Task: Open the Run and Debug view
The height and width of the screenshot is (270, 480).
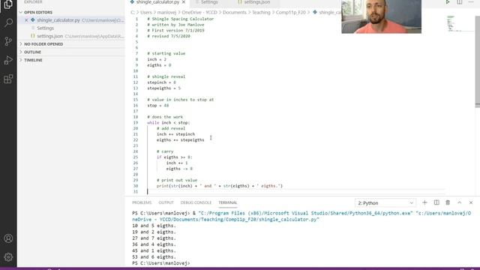Action: 8,60
